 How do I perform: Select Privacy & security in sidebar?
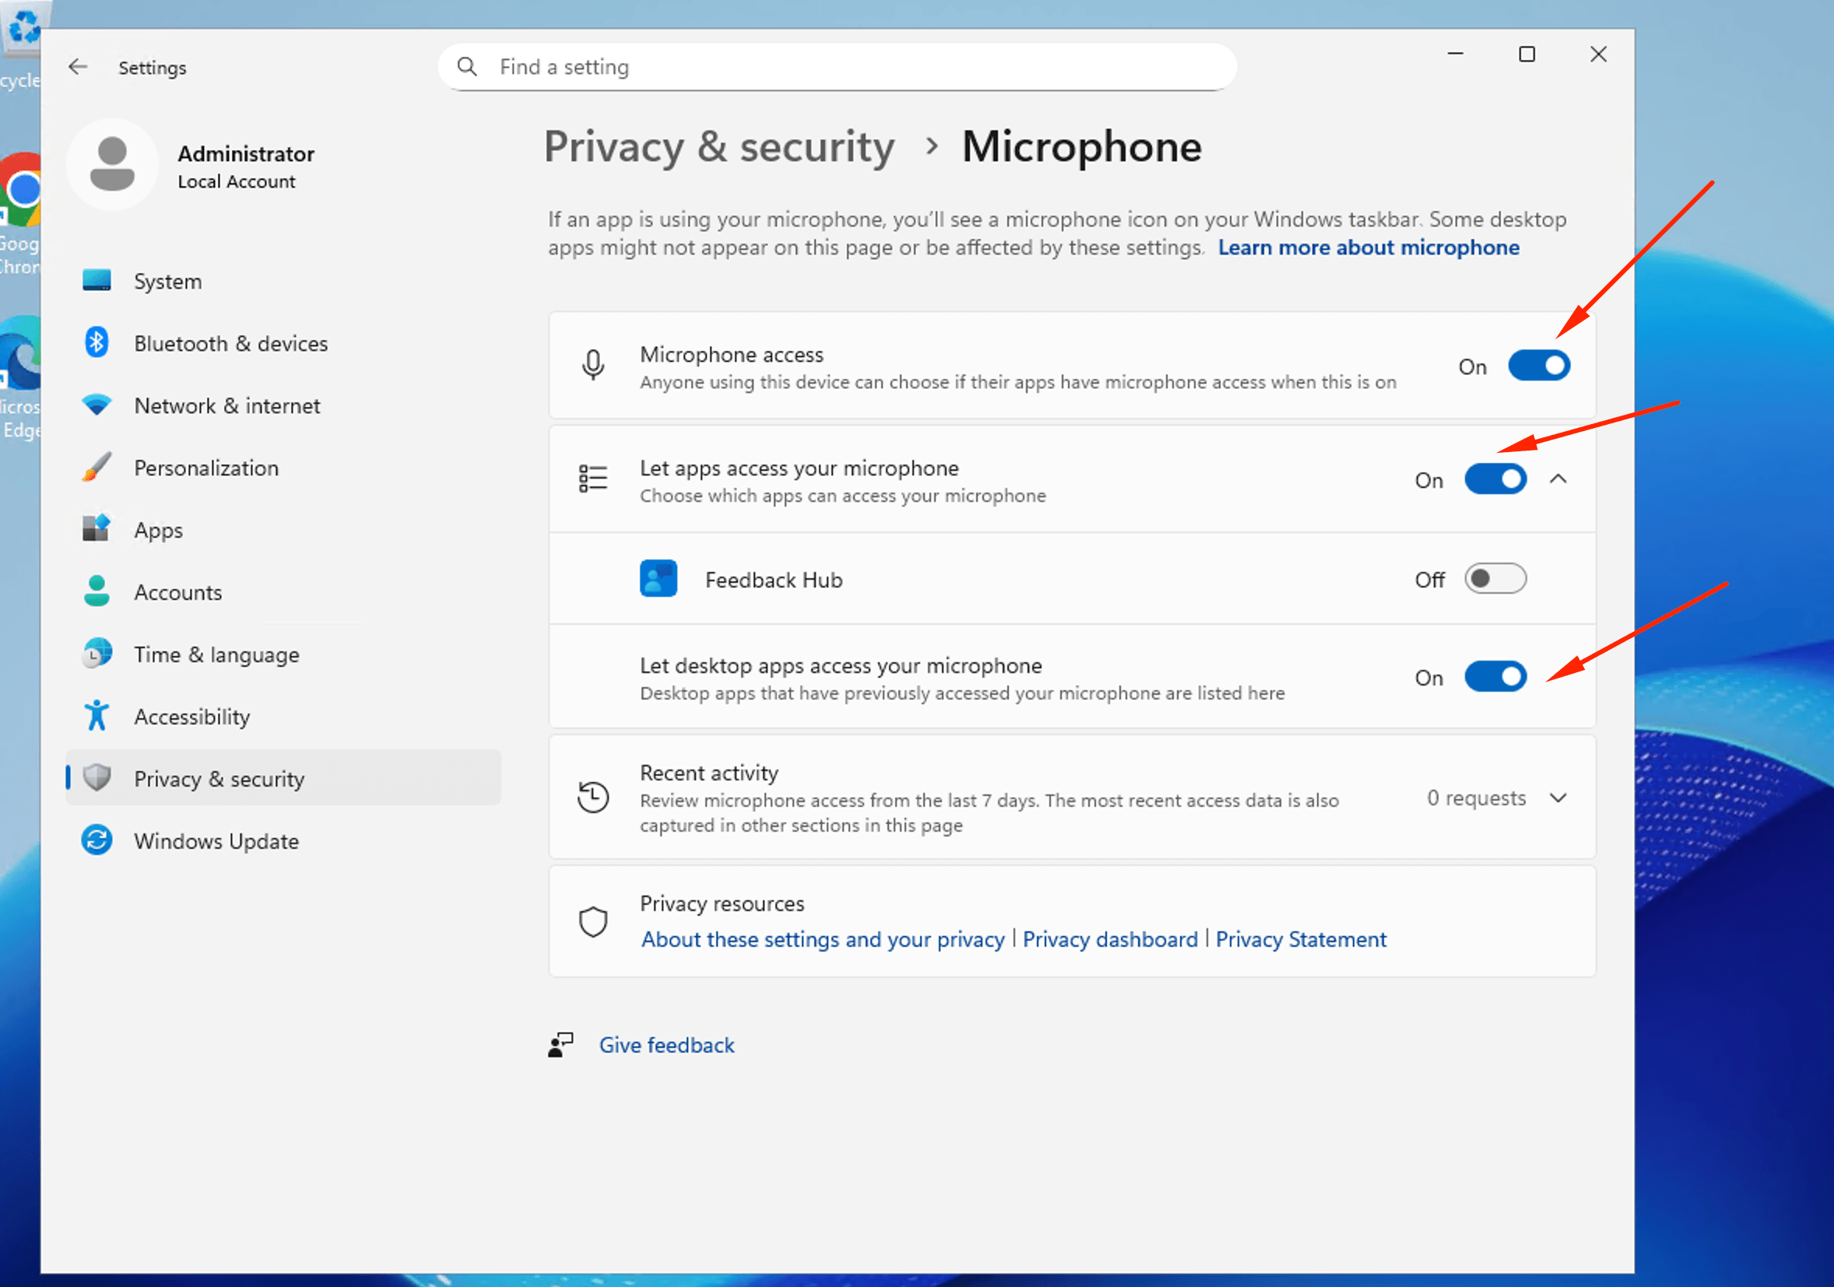tap(283, 778)
